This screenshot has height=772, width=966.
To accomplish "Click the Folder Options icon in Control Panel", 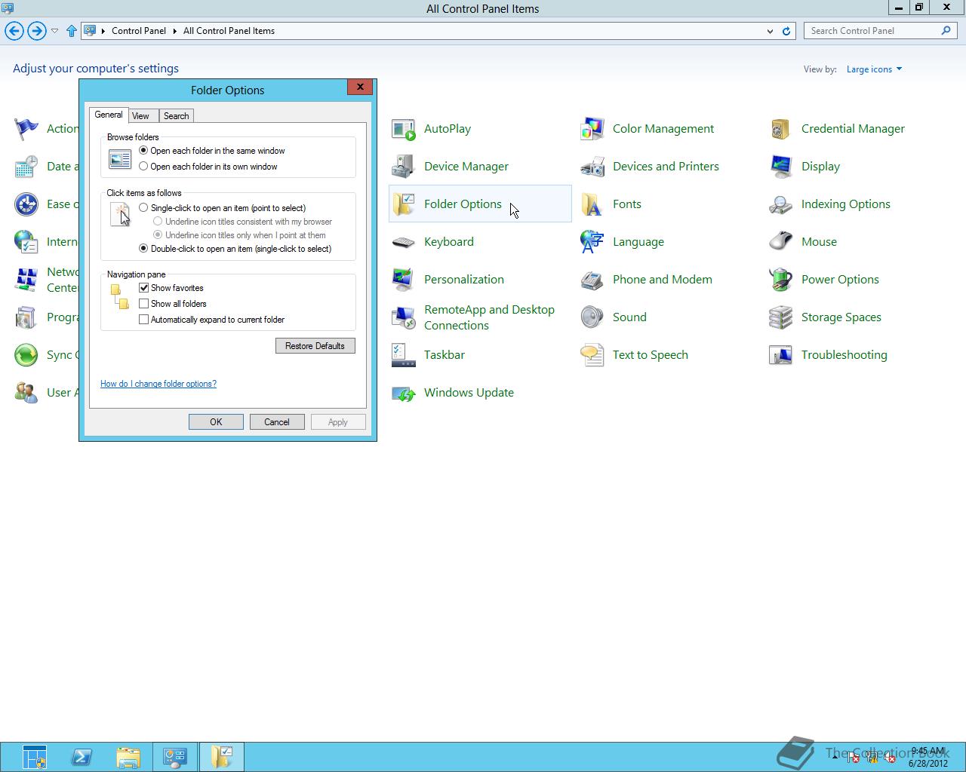I will (404, 204).
